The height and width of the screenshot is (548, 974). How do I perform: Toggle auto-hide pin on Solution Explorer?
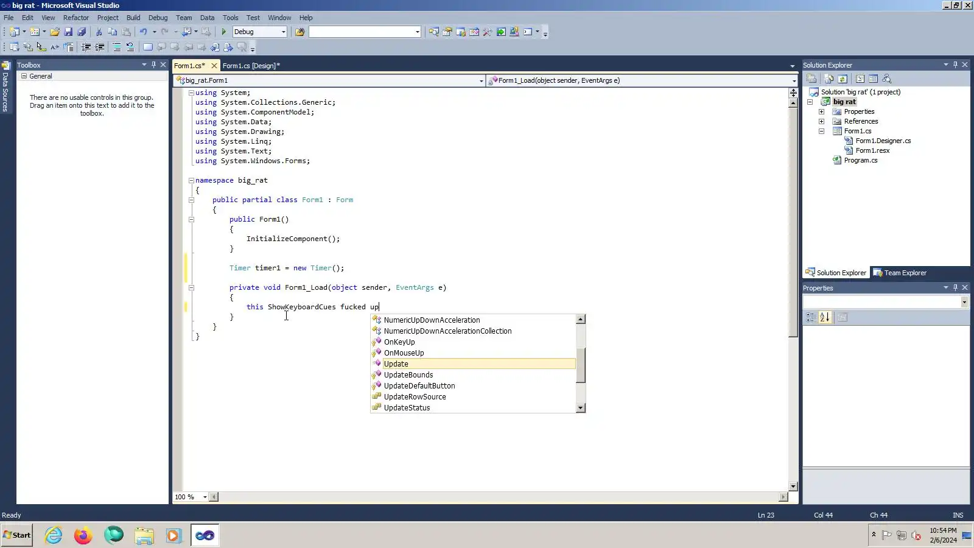coord(955,65)
